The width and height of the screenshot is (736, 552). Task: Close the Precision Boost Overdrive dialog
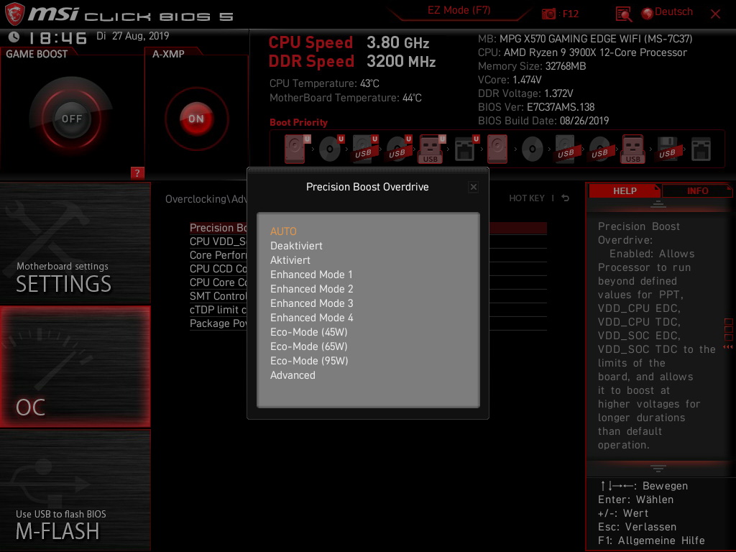473,187
